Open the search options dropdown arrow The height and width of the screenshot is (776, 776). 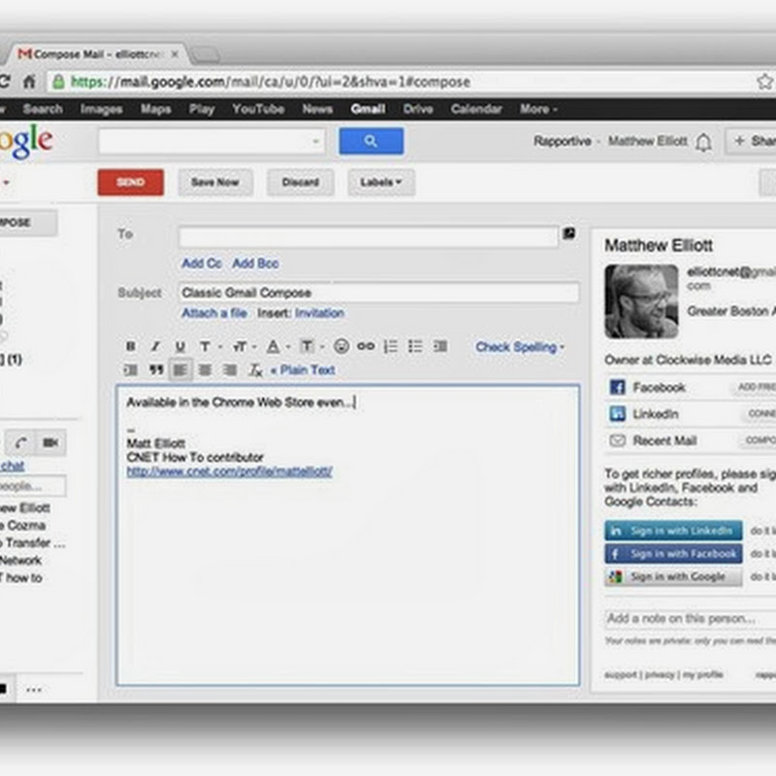pyautogui.click(x=315, y=142)
